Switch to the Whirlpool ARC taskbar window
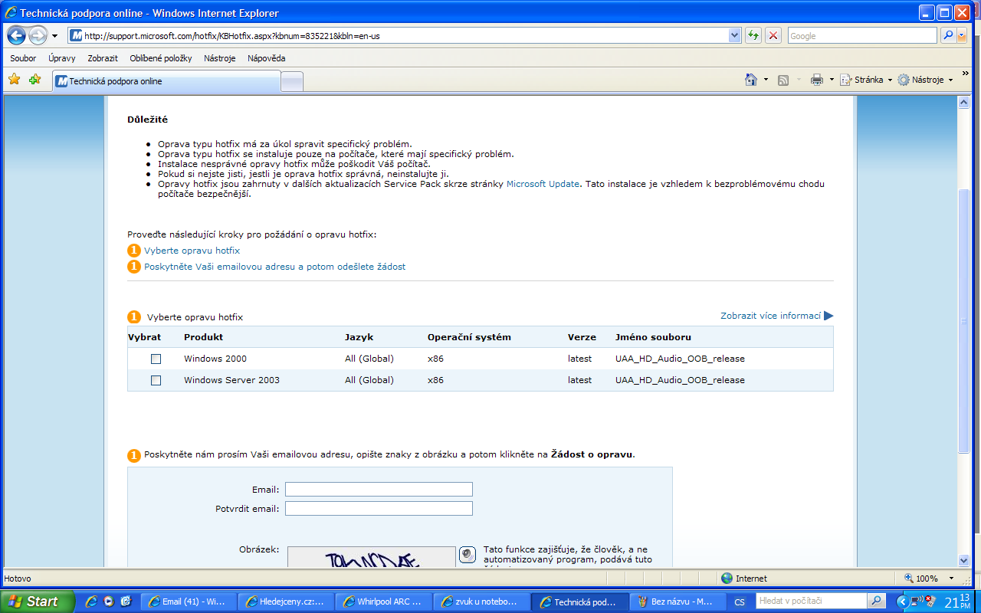 coord(386,602)
